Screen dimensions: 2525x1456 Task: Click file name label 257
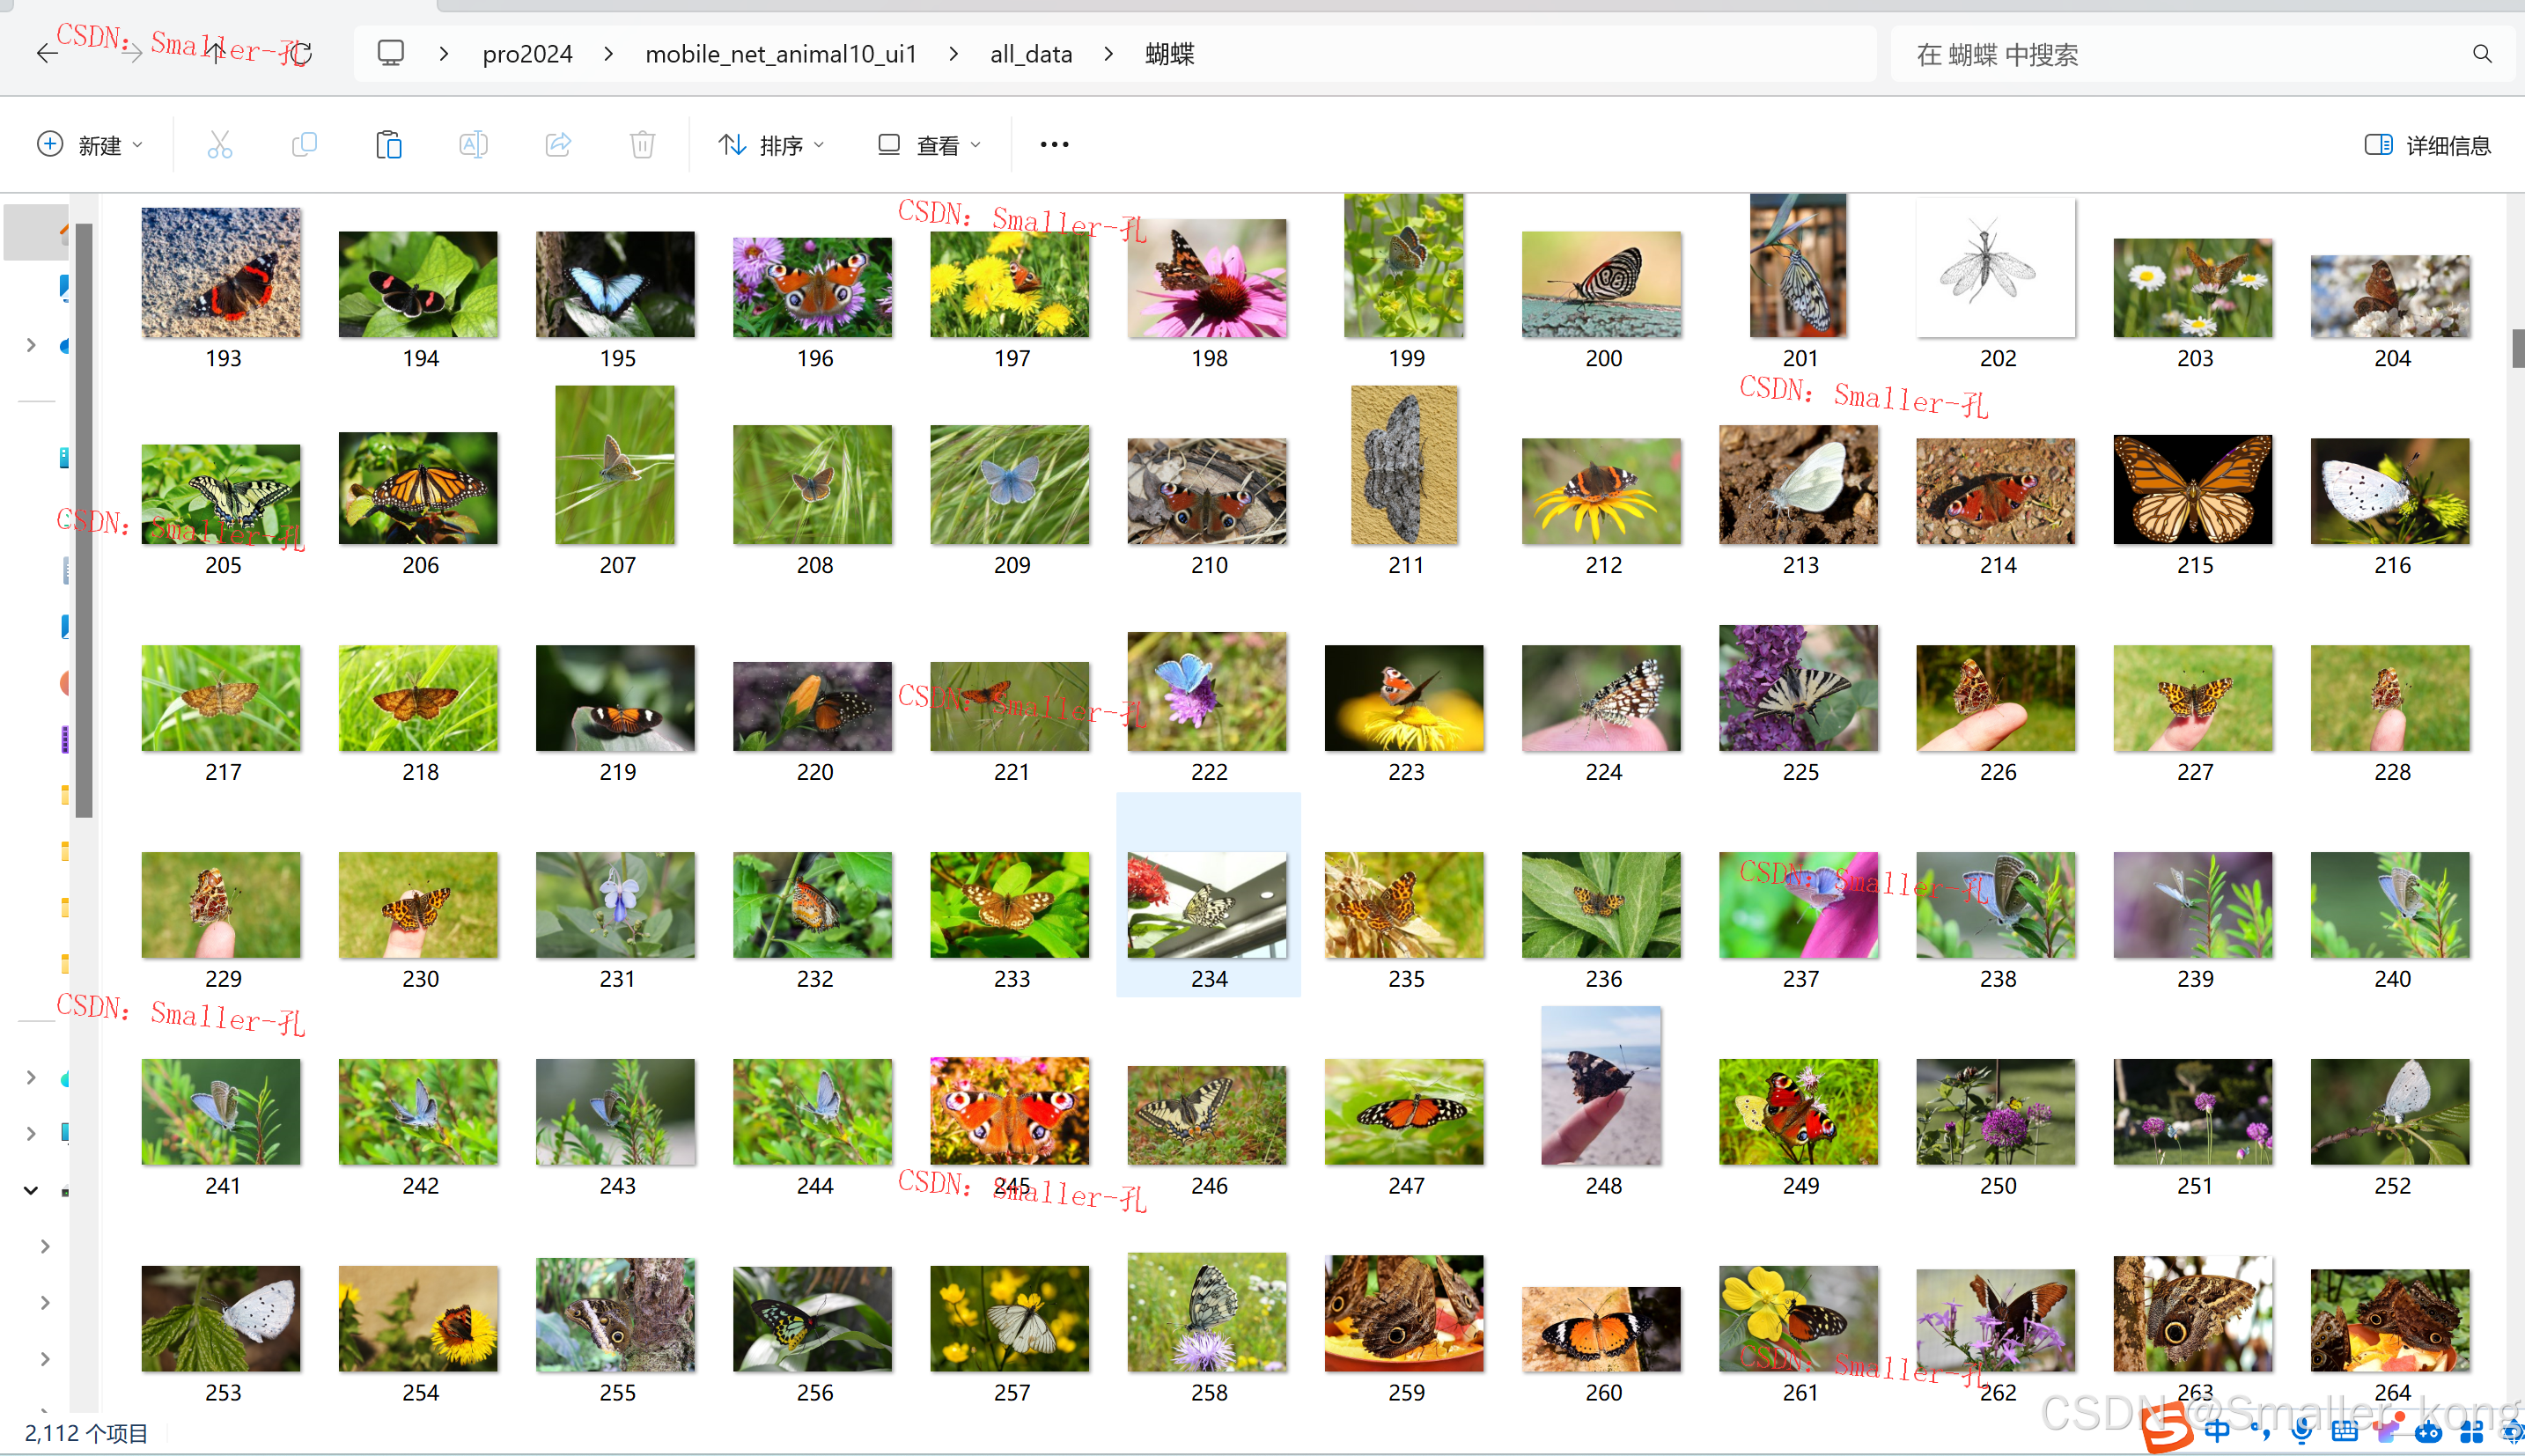coord(1012,1393)
